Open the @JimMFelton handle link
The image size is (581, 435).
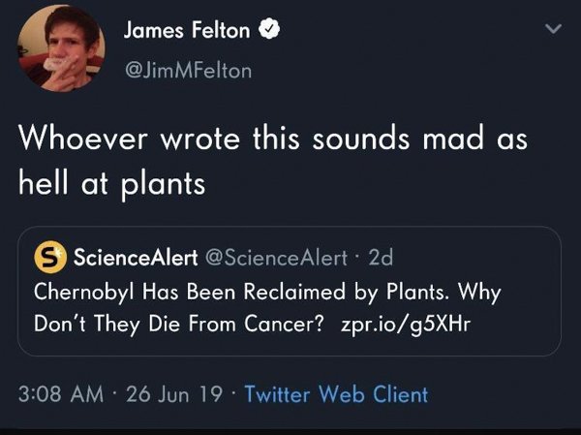[189, 71]
